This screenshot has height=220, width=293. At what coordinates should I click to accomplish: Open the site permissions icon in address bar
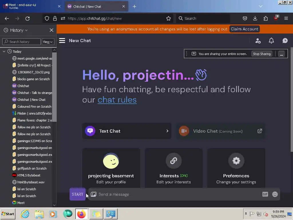(x=63, y=18)
